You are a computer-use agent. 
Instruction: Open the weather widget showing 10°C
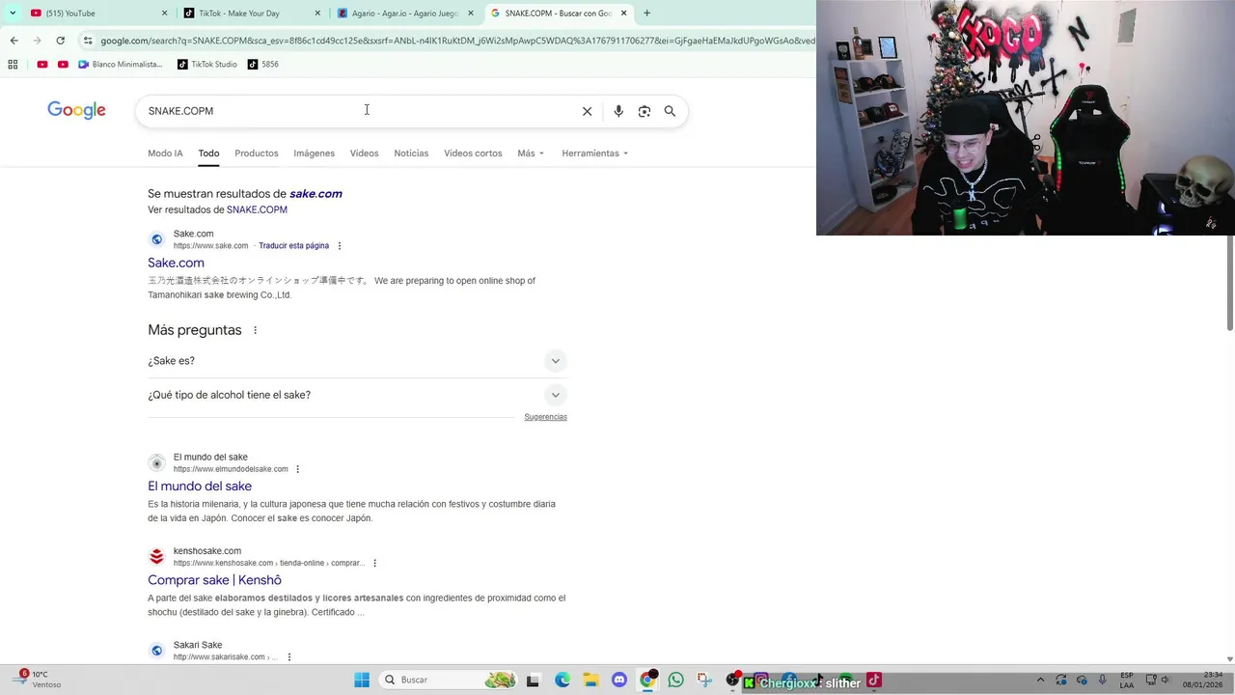(x=39, y=680)
